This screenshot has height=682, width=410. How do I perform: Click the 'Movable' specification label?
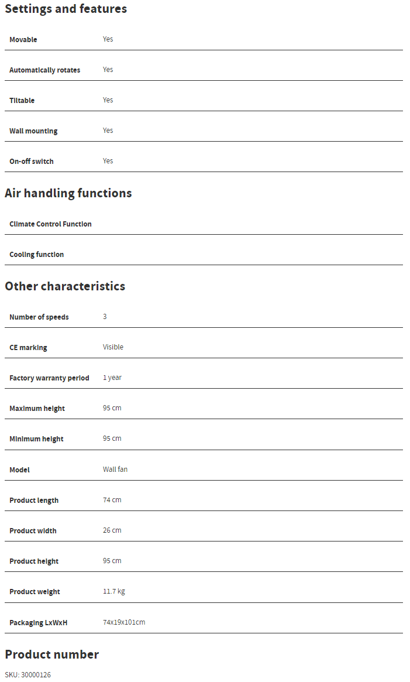tap(23, 40)
